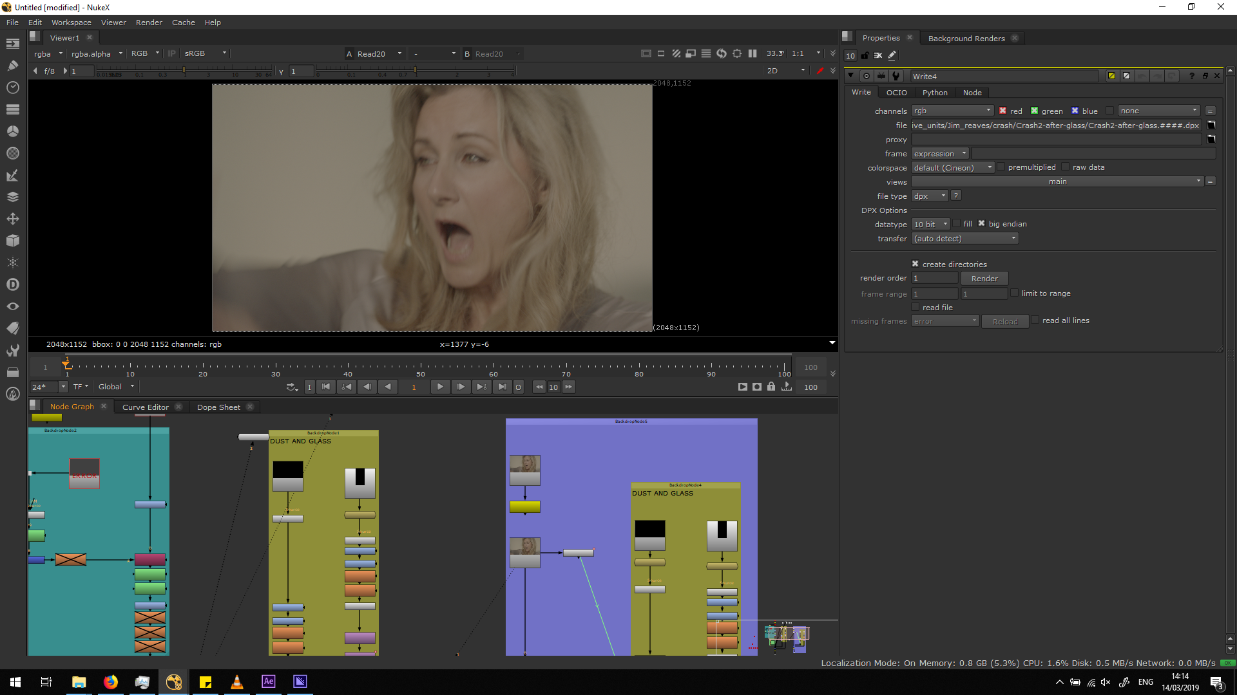
Task: Switch to the Curve Editor tab
Action: coord(145,407)
